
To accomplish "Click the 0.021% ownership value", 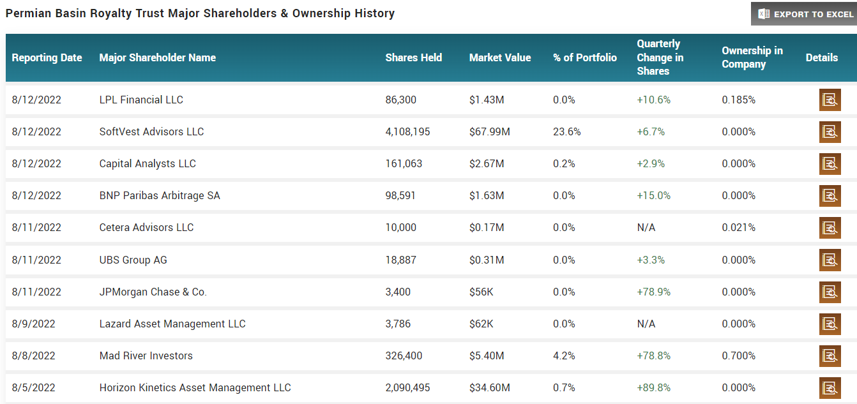I will click(739, 227).
